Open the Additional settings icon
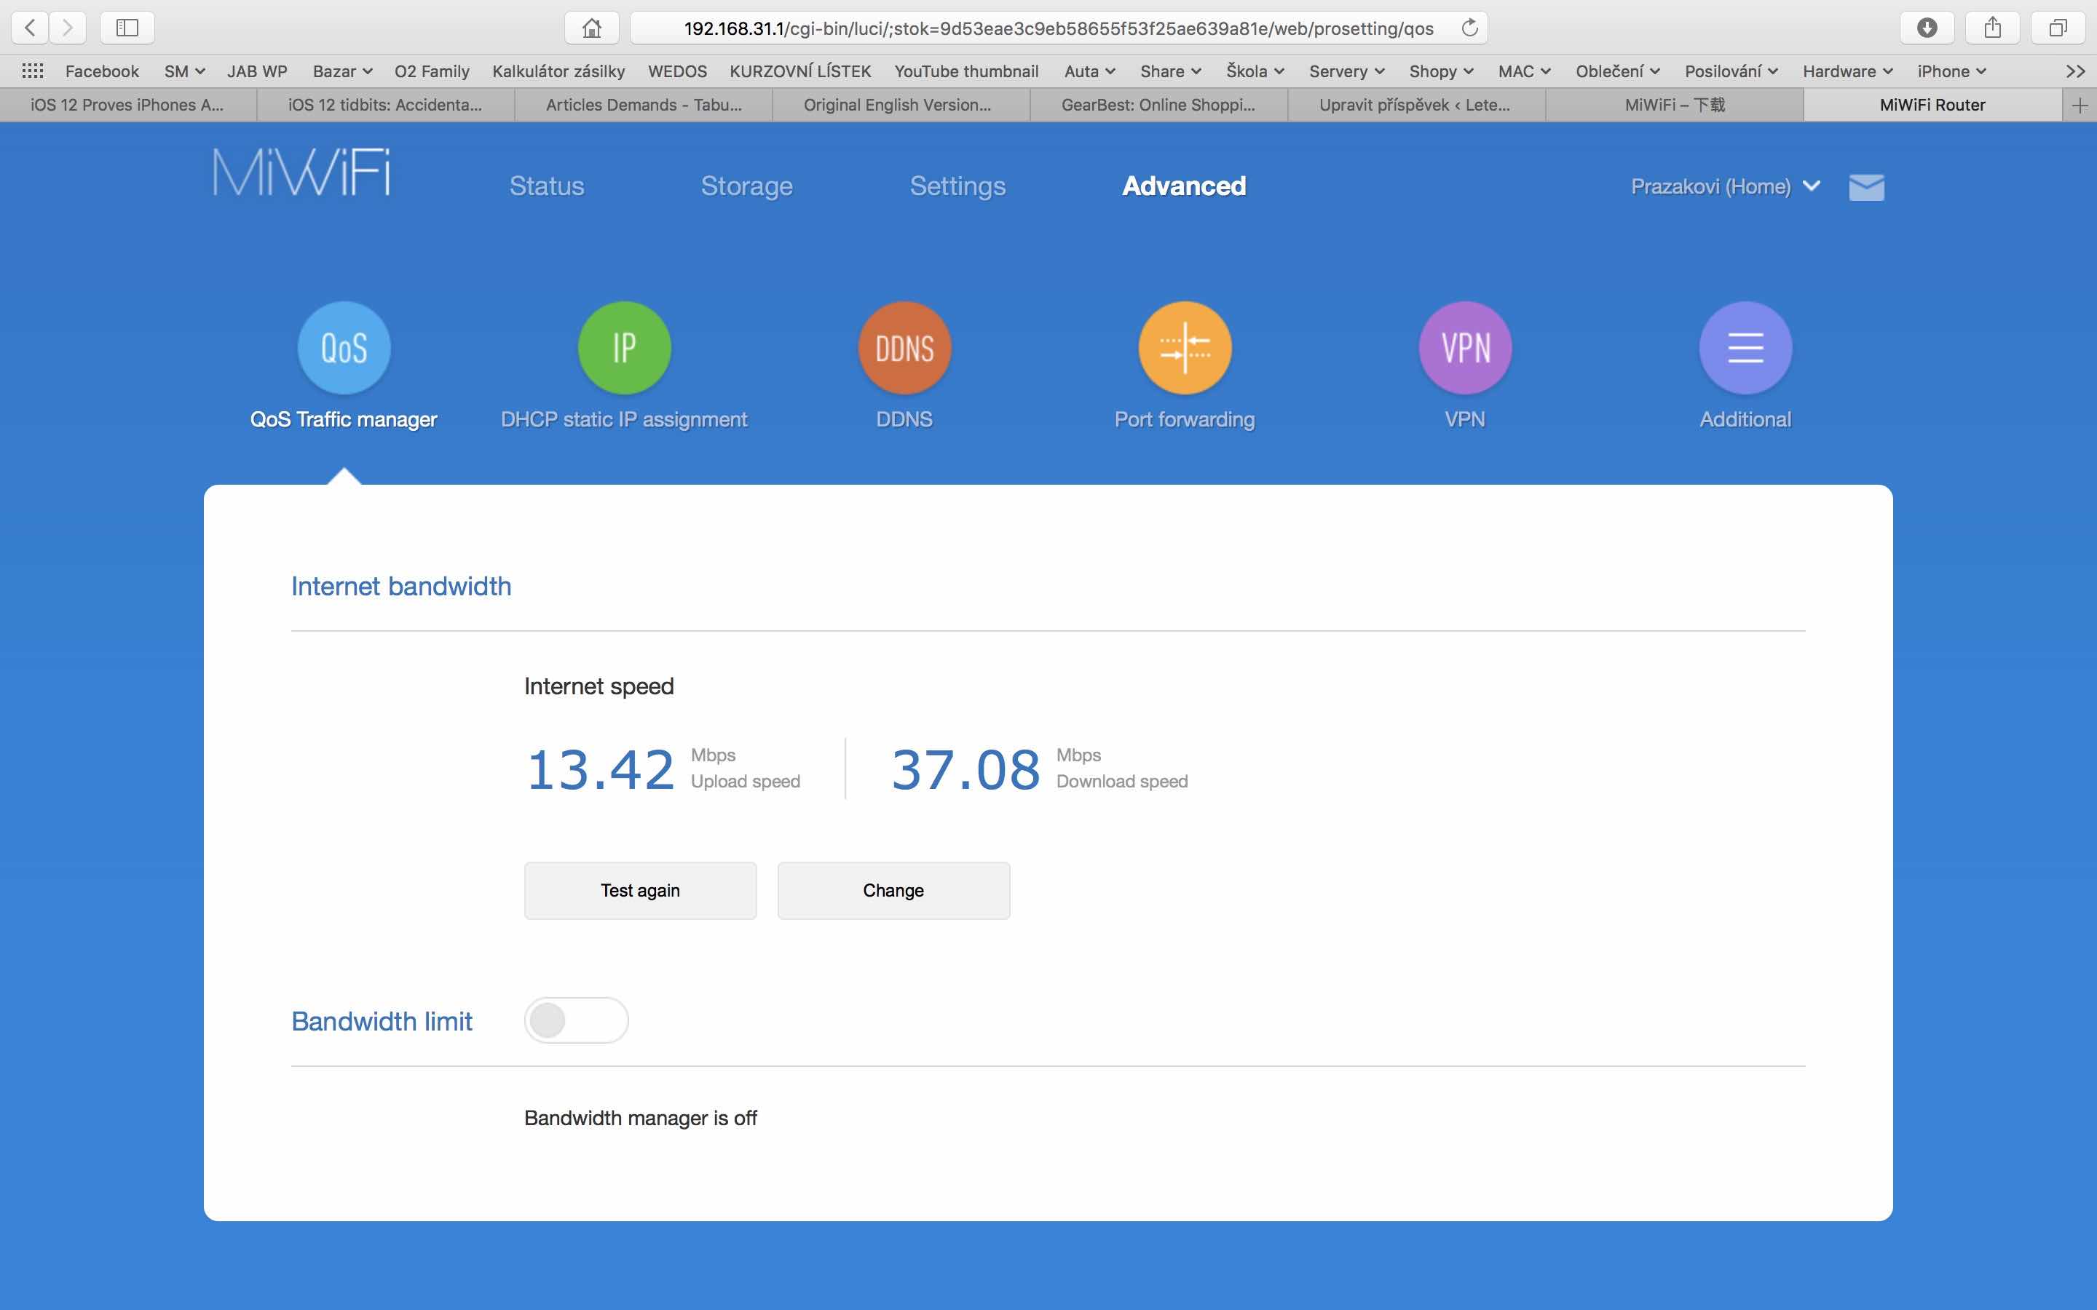Screen dimensions: 2097x1310 tap(1745, 349)
